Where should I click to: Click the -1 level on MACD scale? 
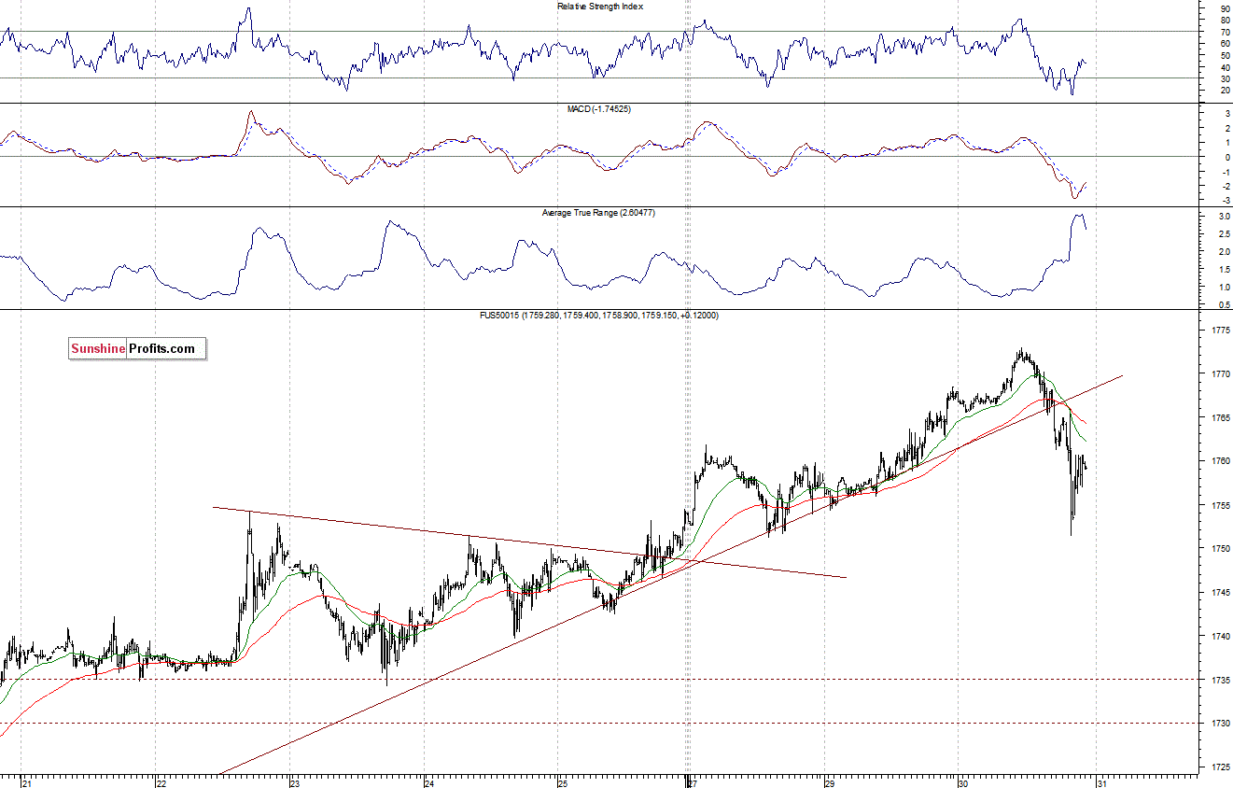[1226, 172]
